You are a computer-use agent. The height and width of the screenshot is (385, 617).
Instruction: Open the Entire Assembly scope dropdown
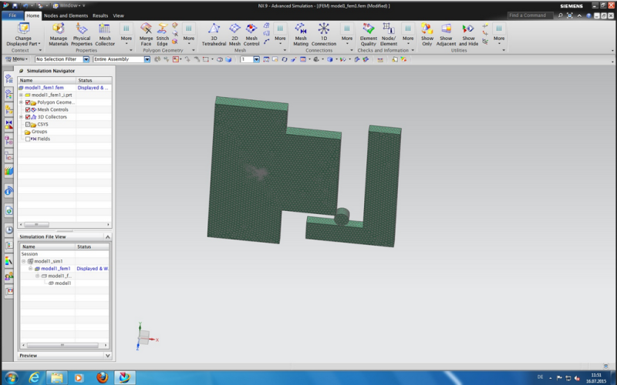(147, 59)
